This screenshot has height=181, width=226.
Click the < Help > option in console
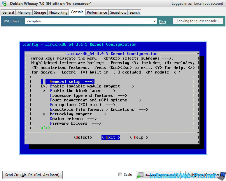[x=139, y=137]
